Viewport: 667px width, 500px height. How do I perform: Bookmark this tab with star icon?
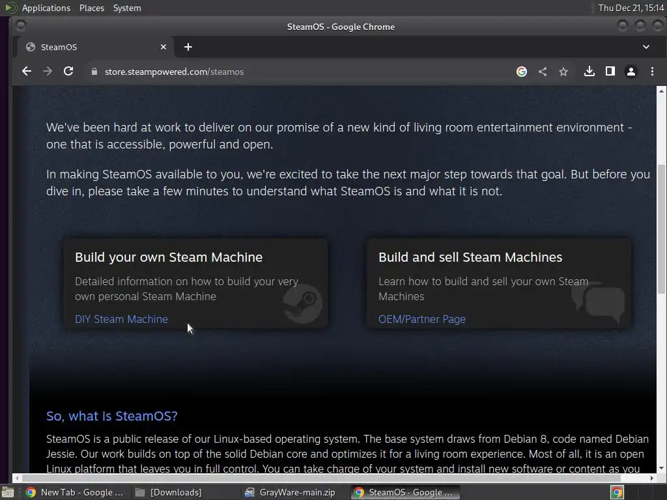click(x=563, y=72)
